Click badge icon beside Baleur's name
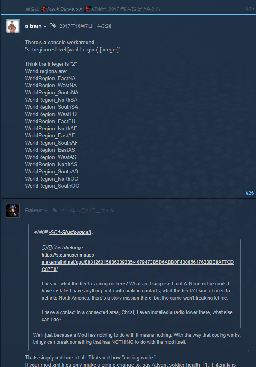256x367 pixels. click(54, 210)
